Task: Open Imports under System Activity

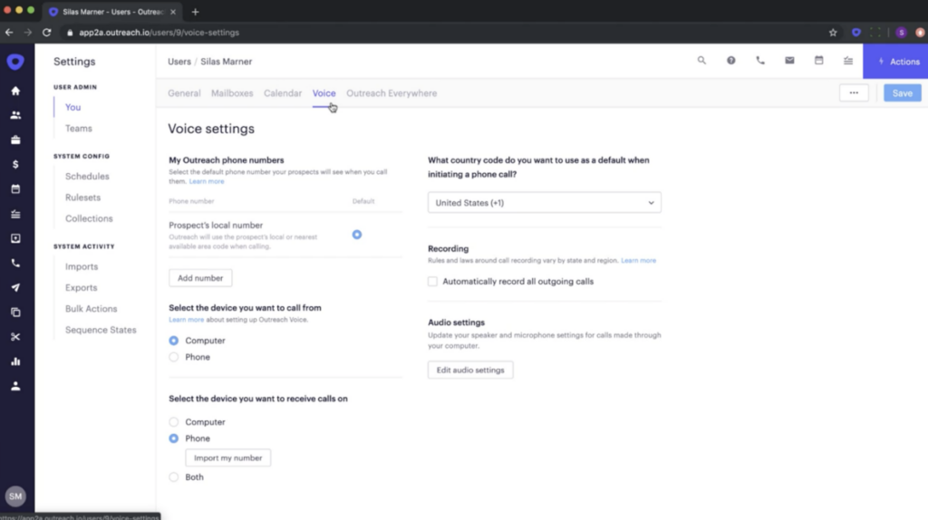Action: point(82,267)
